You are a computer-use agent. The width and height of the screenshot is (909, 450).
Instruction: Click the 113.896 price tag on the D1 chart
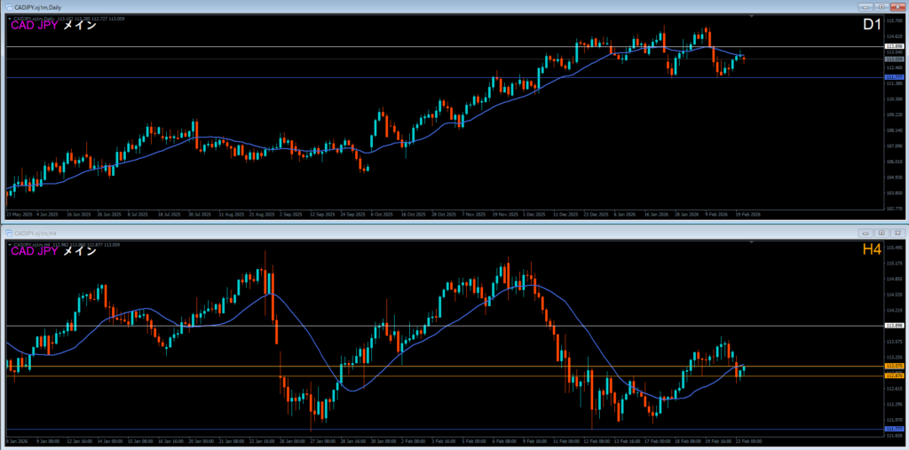[x=894, y=46]
